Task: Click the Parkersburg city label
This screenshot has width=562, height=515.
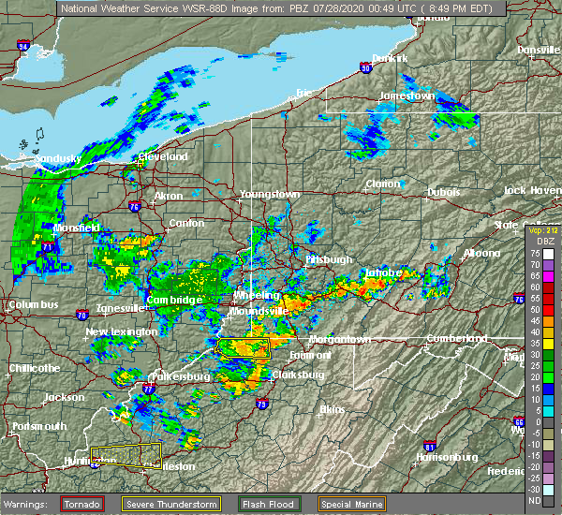Action: click(x=181, y=376)
